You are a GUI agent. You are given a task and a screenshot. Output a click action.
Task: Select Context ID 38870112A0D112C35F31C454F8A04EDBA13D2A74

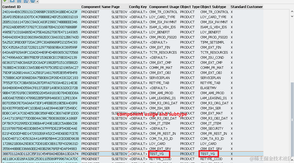(40, 154)
